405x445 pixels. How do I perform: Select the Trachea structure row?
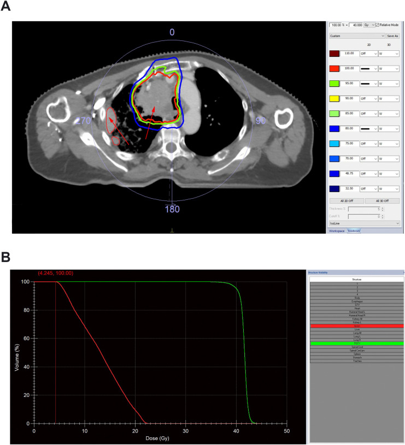click(357, 361)
